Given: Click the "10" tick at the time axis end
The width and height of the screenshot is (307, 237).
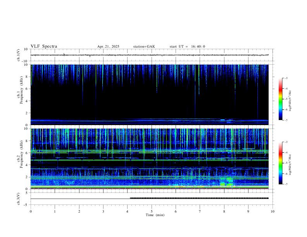Looking at the screenshot, I should [273, 211].
